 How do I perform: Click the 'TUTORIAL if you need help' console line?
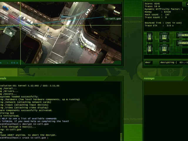point(34,121)
